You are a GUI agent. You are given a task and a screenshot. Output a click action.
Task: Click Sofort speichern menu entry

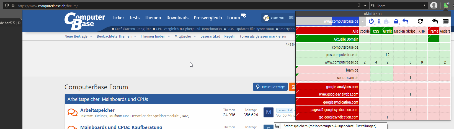[x=330, y=126]
